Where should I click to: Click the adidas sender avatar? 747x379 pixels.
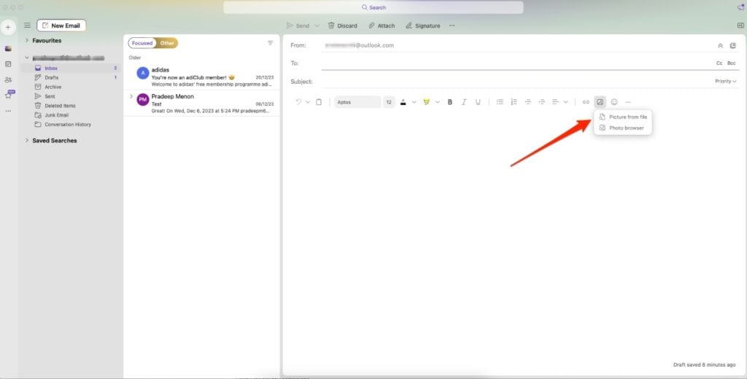tap(142, 73)
